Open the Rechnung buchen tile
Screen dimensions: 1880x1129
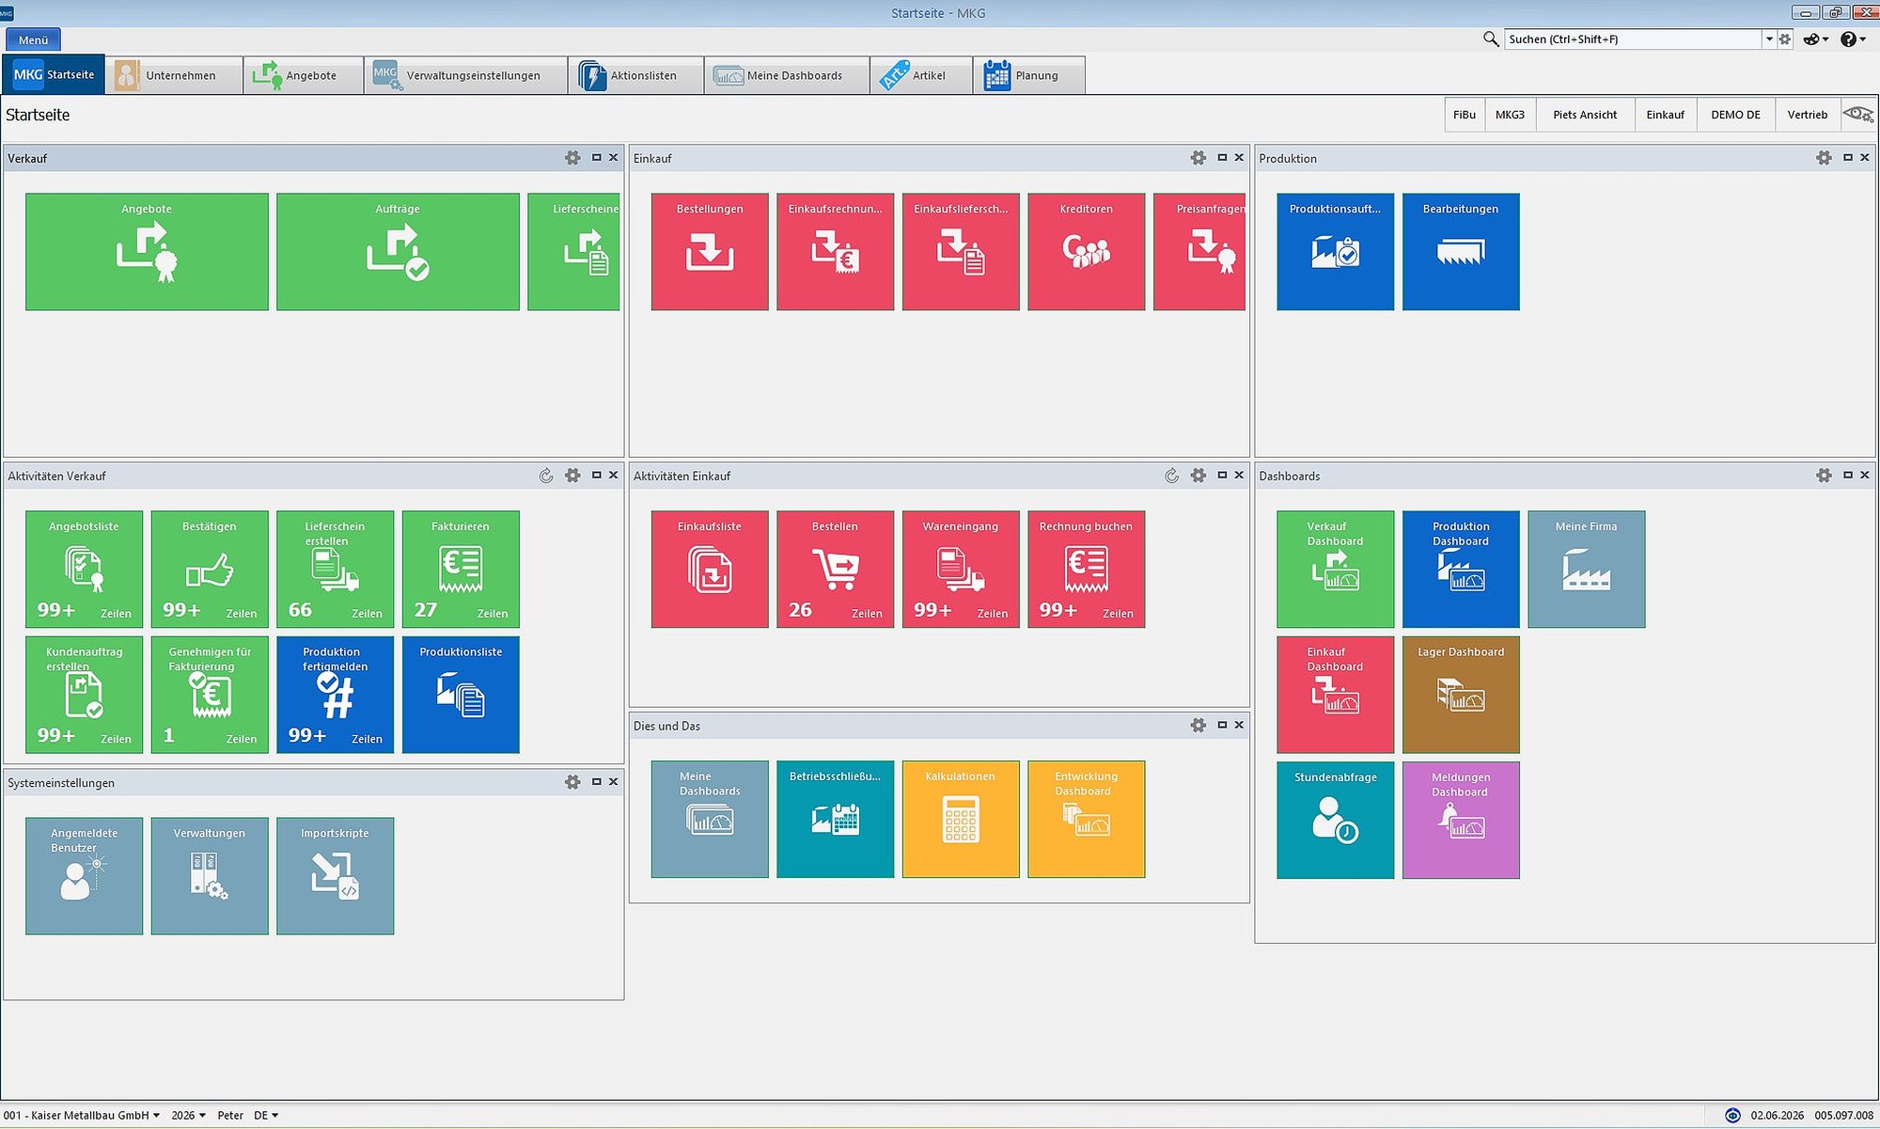(x=1086, y=569)
